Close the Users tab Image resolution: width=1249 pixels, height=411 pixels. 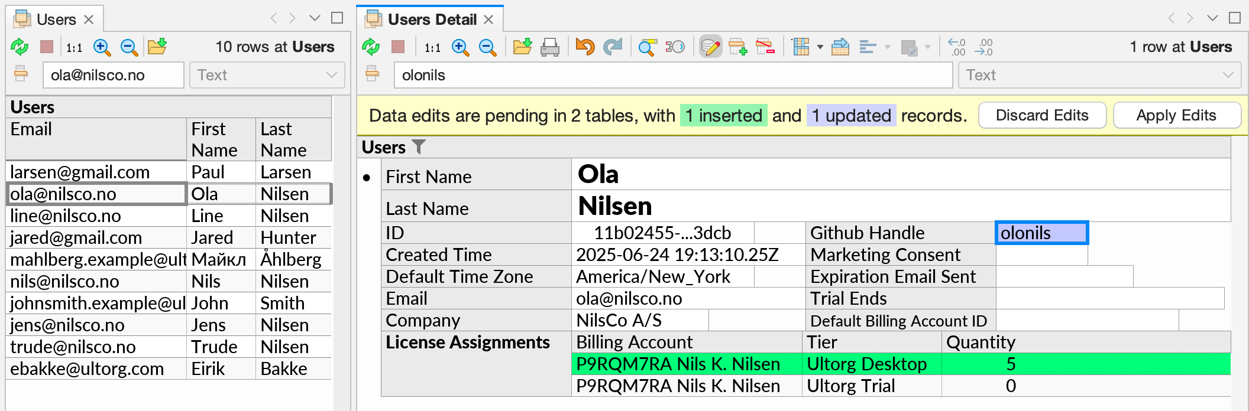[x=89, y=19]
